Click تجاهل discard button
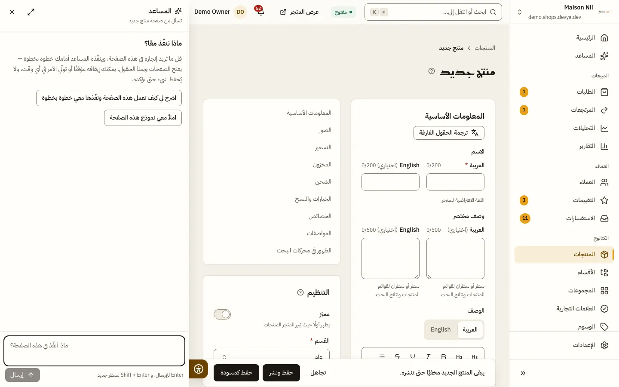The image size is (619, 387). [x=318, y=373]
